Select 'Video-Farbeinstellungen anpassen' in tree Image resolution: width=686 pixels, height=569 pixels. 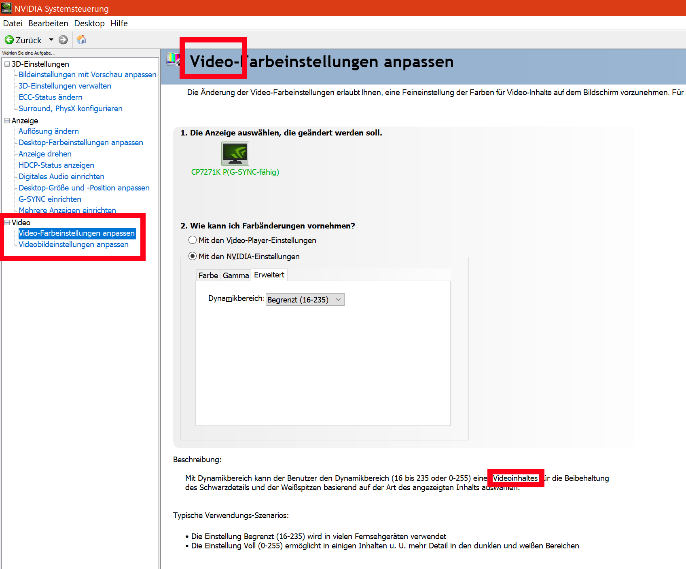[x=77, y=233]
